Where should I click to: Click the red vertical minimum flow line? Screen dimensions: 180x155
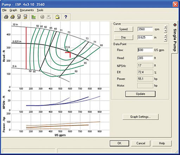point(26,48)
